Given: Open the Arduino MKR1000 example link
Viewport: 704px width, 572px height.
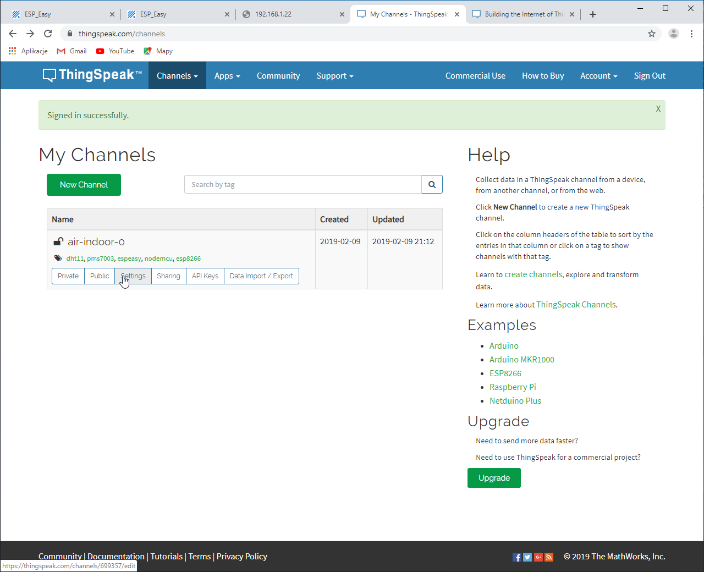Looking at the screenshot, I should (x=522, y=360).
